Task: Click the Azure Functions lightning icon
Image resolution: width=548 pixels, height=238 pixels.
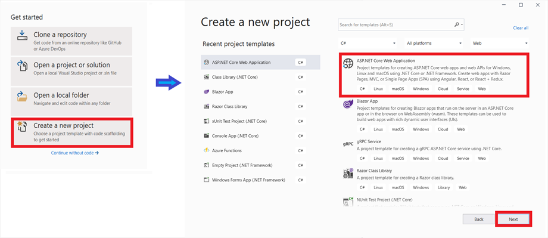Action: pyautogui.click(x=206, y=150)
